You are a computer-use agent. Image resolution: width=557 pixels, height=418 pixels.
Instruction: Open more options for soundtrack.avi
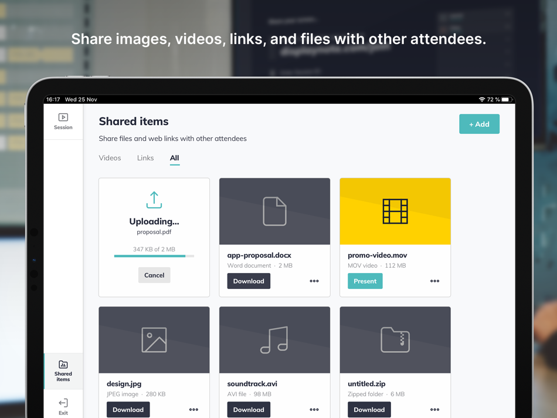point(314,409)
